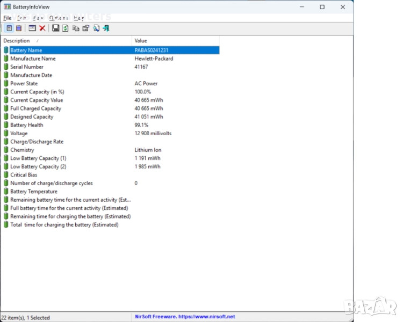The height and width of the screenshot is (322, 403).
Task: Click the Properties toolbar icon
Action: (85, 28)
